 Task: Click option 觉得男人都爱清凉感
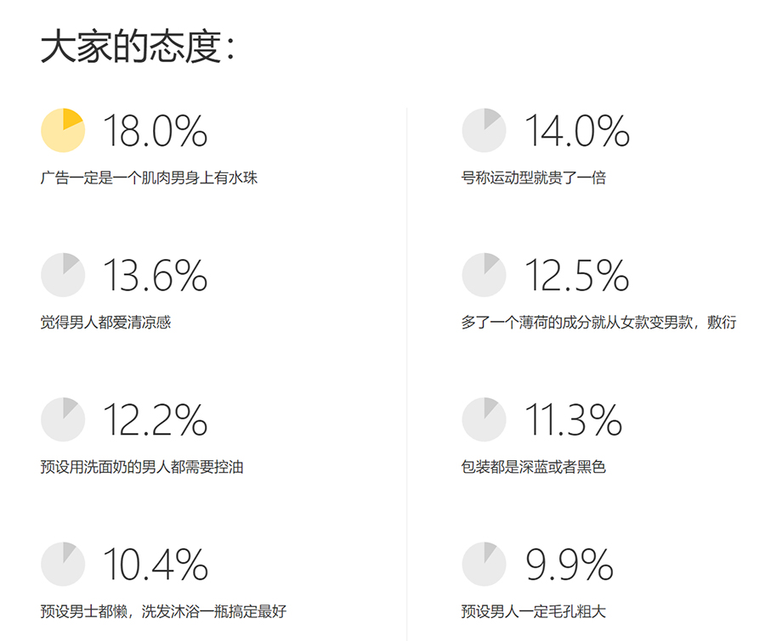pos(105,323)
